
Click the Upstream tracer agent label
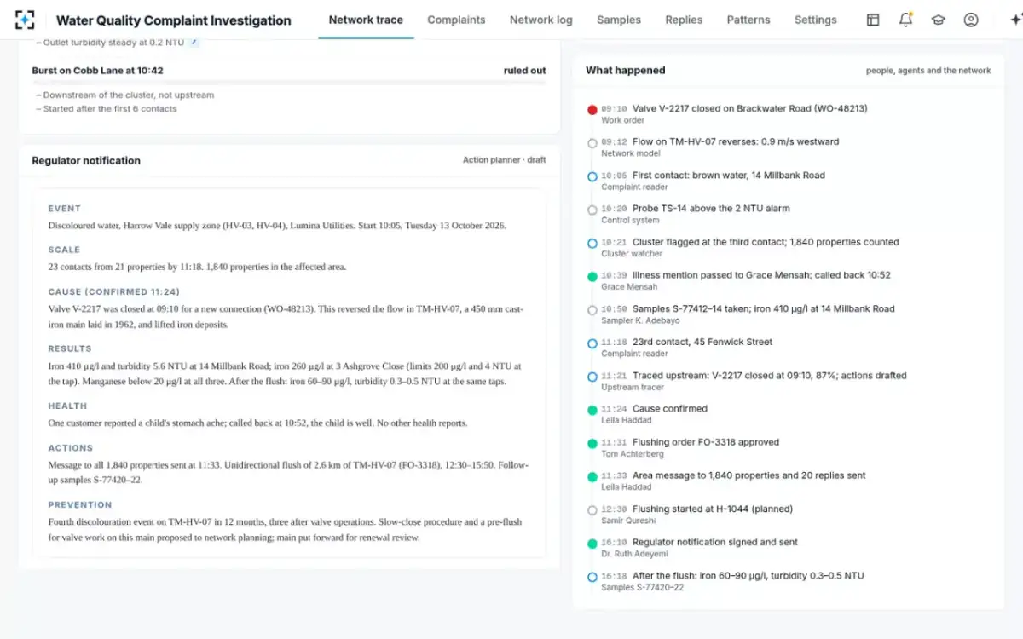tap(632, 387)
